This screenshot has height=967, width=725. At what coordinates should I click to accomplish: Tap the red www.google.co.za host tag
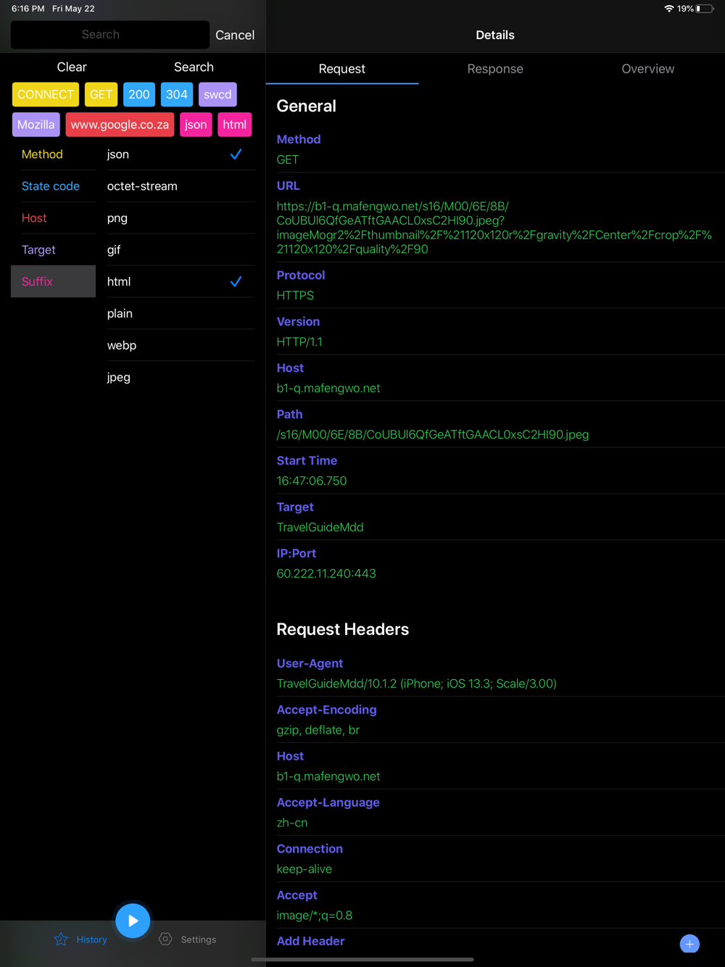120,125
